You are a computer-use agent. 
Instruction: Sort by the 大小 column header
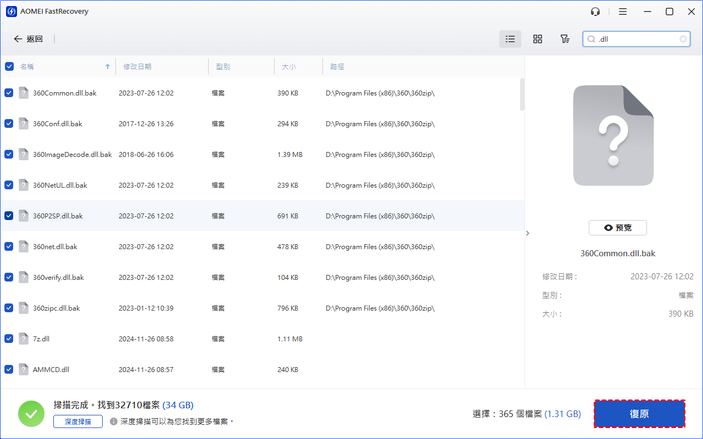click(x=289, y=66)
